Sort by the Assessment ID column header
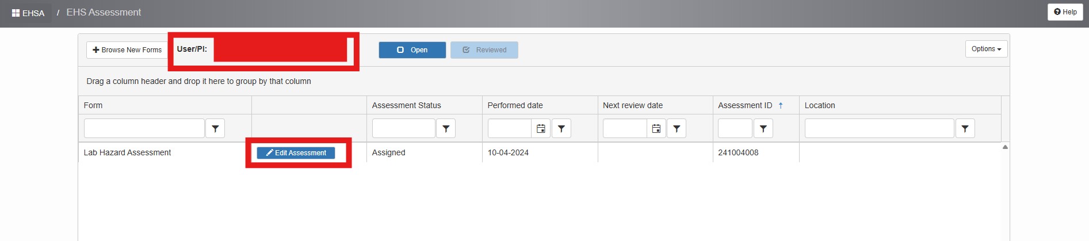 coord(745,105)
